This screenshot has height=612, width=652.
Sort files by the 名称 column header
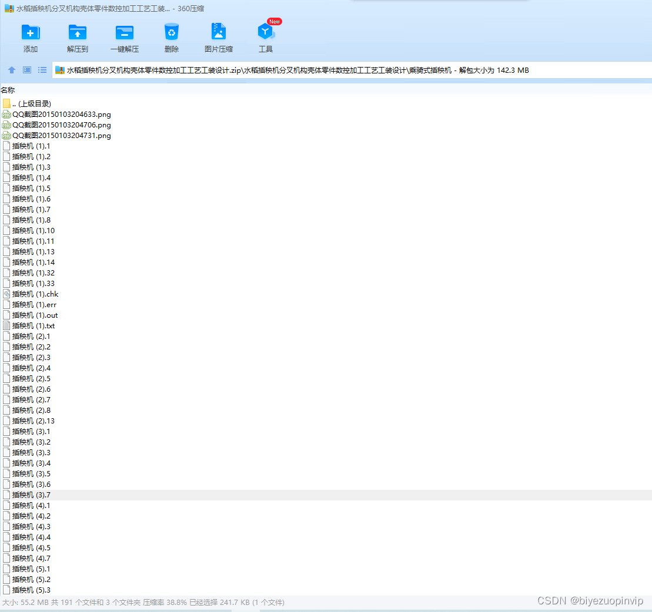pos(8,90)
